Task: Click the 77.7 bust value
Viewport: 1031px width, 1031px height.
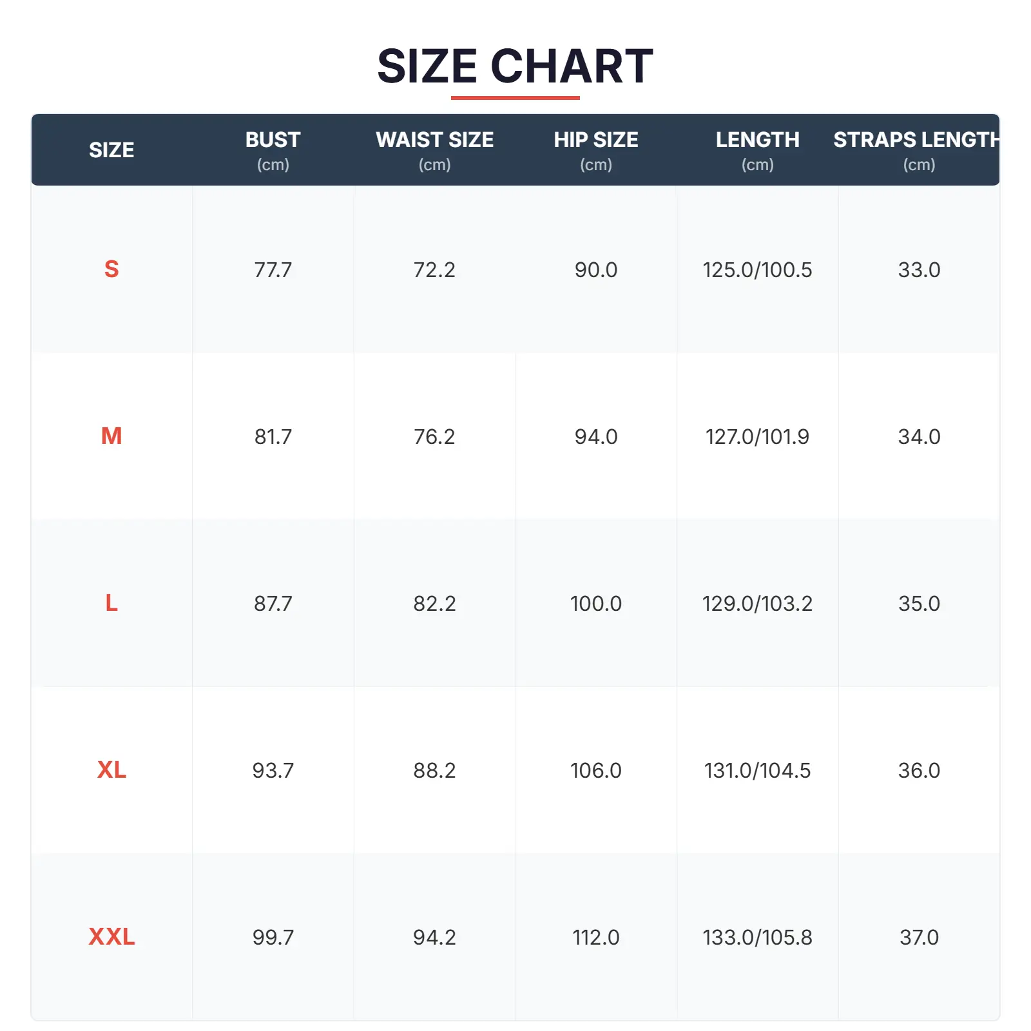Action: point(273,269)
